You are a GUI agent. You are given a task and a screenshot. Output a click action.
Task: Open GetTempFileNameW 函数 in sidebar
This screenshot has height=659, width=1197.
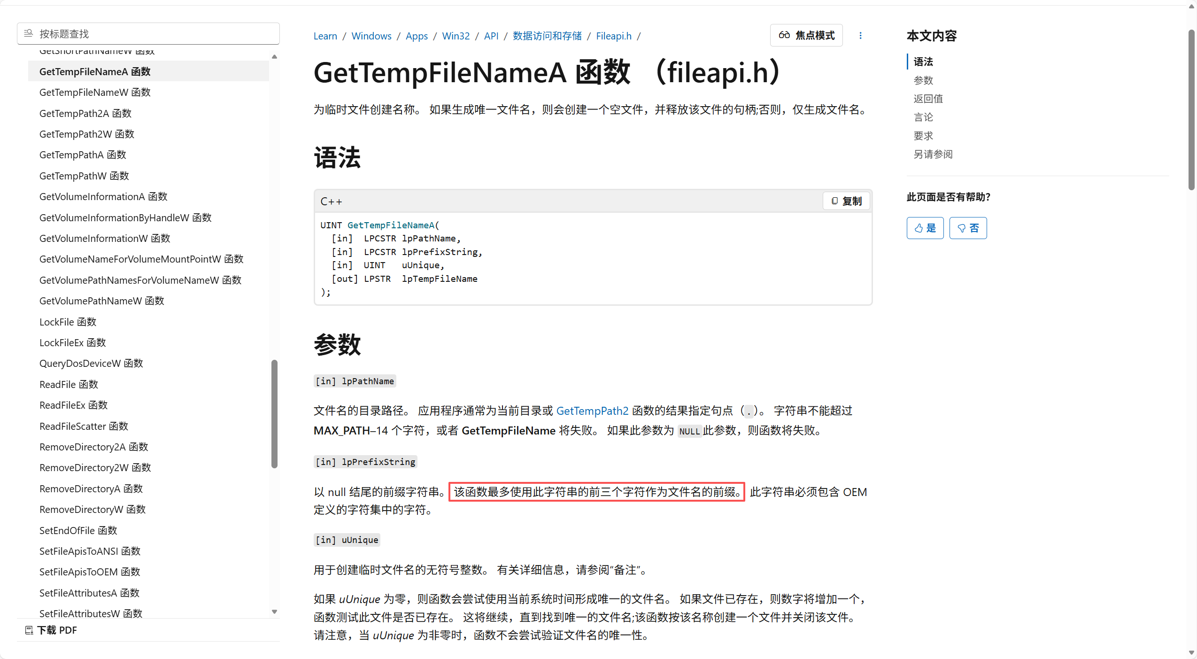[x=95, y=93]
